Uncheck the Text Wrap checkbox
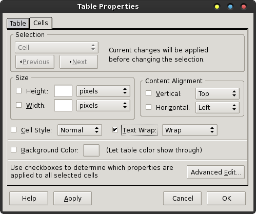 click(115, 130)
